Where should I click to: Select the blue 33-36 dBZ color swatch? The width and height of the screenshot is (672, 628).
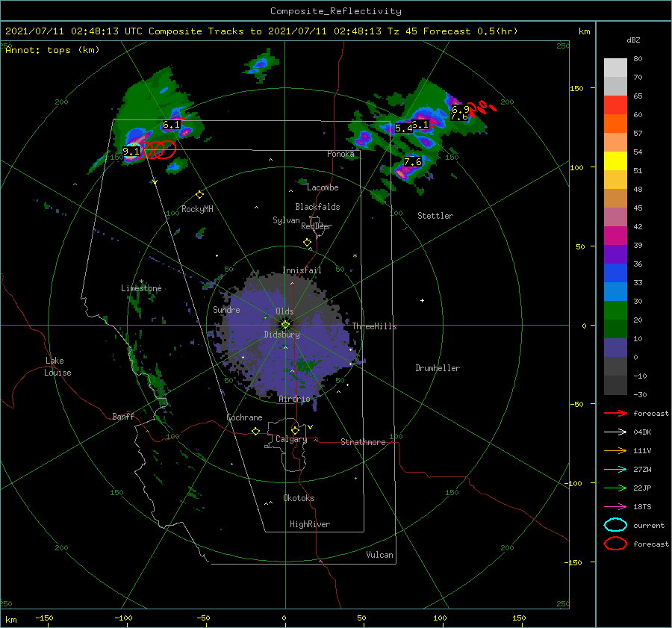pos(615,273)
